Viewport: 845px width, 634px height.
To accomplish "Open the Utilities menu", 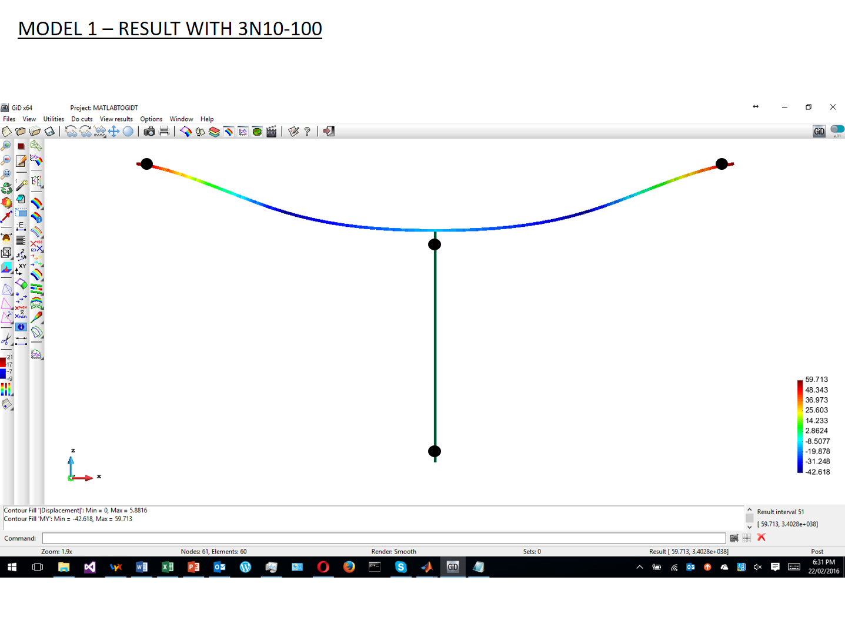I will tap(54, 119).
